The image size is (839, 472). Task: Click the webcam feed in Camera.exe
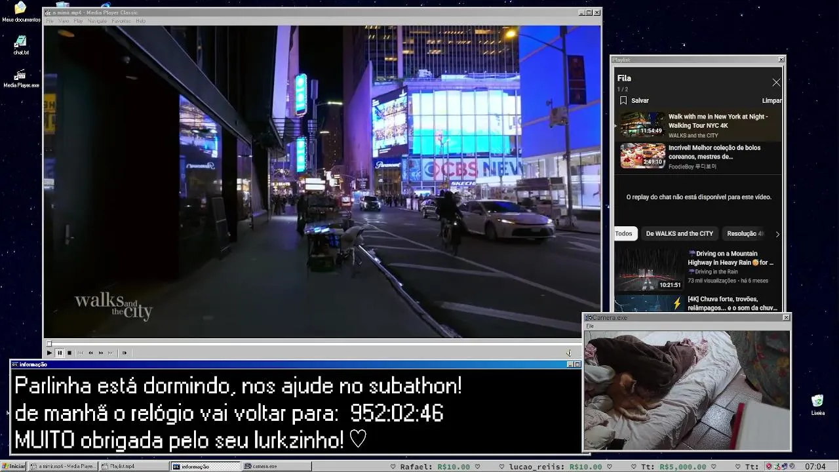click(x=687, y=390)
